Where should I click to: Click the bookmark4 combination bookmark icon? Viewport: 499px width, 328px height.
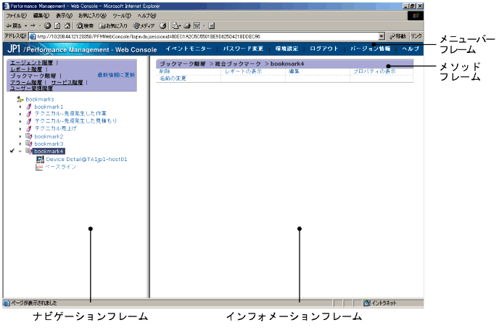(29, 151)
